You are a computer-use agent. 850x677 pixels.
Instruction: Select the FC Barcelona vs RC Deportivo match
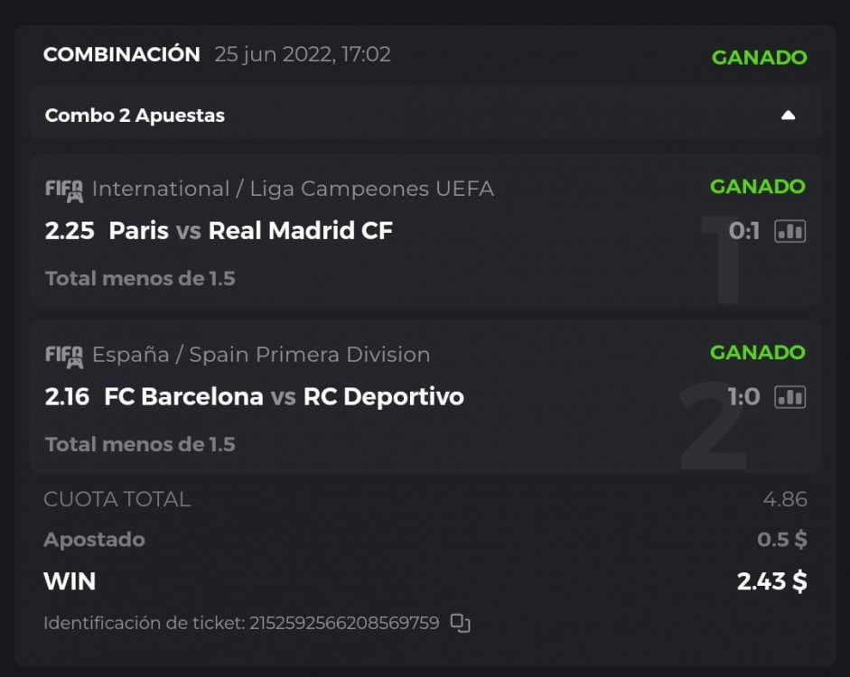pyautogui.click(x=284, y=397)
